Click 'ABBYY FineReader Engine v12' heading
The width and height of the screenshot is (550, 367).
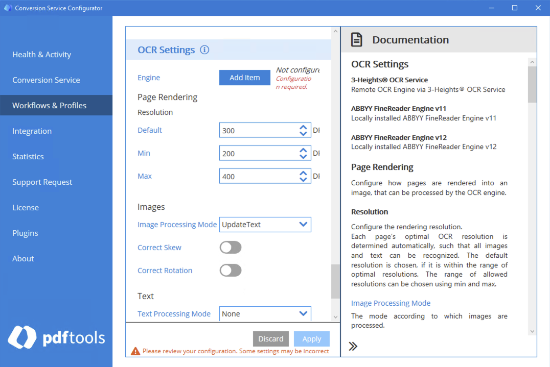click(x=399, y=137)
